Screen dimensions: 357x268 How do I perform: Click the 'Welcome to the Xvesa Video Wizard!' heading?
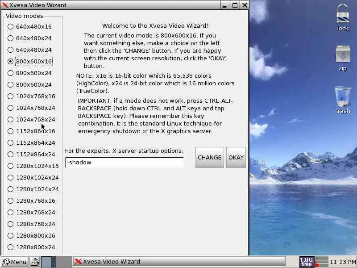click(x=155, y=26)
